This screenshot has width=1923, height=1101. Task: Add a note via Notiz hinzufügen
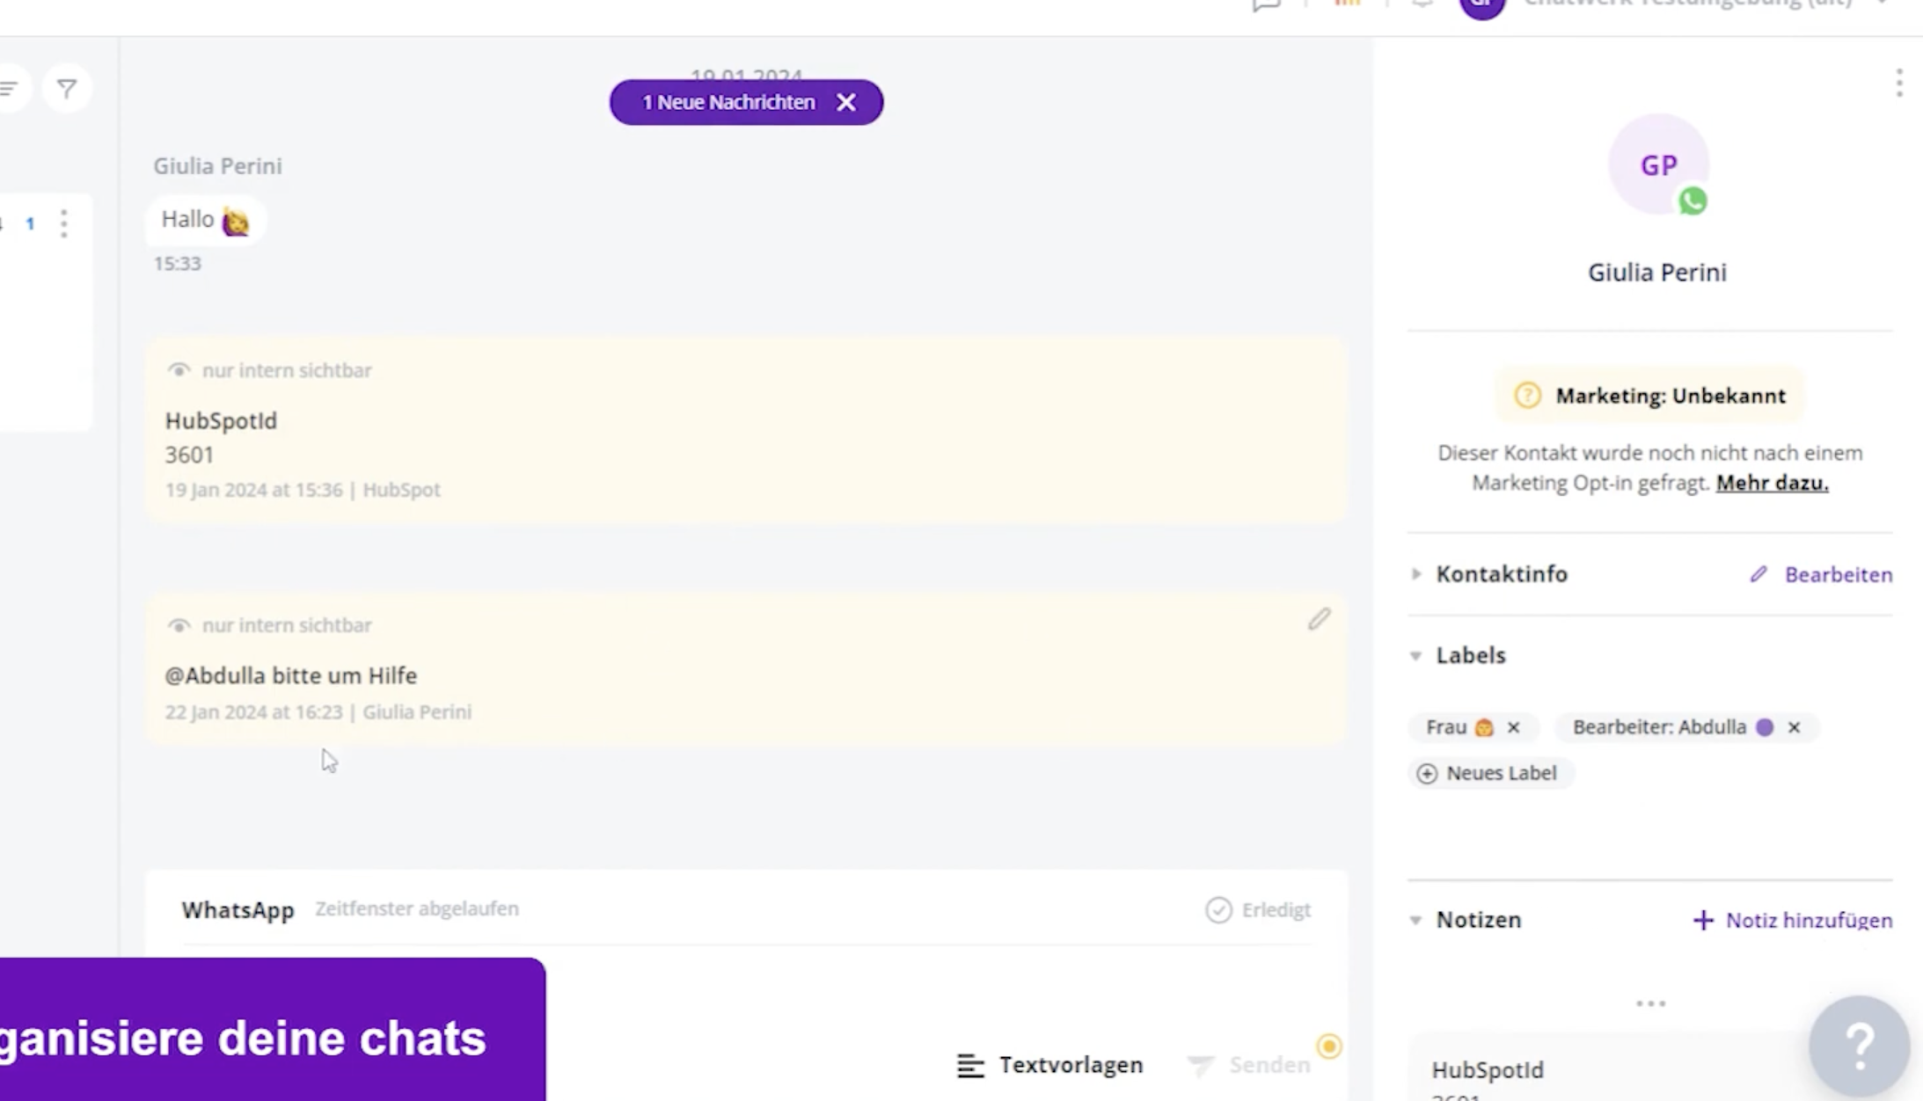click(x=1792, y=920)
